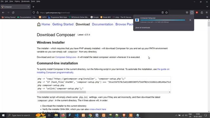The width and height of the screenshot is (210, 118).
Task: Open Windows Start menu
Action: [x=3, y=115]
